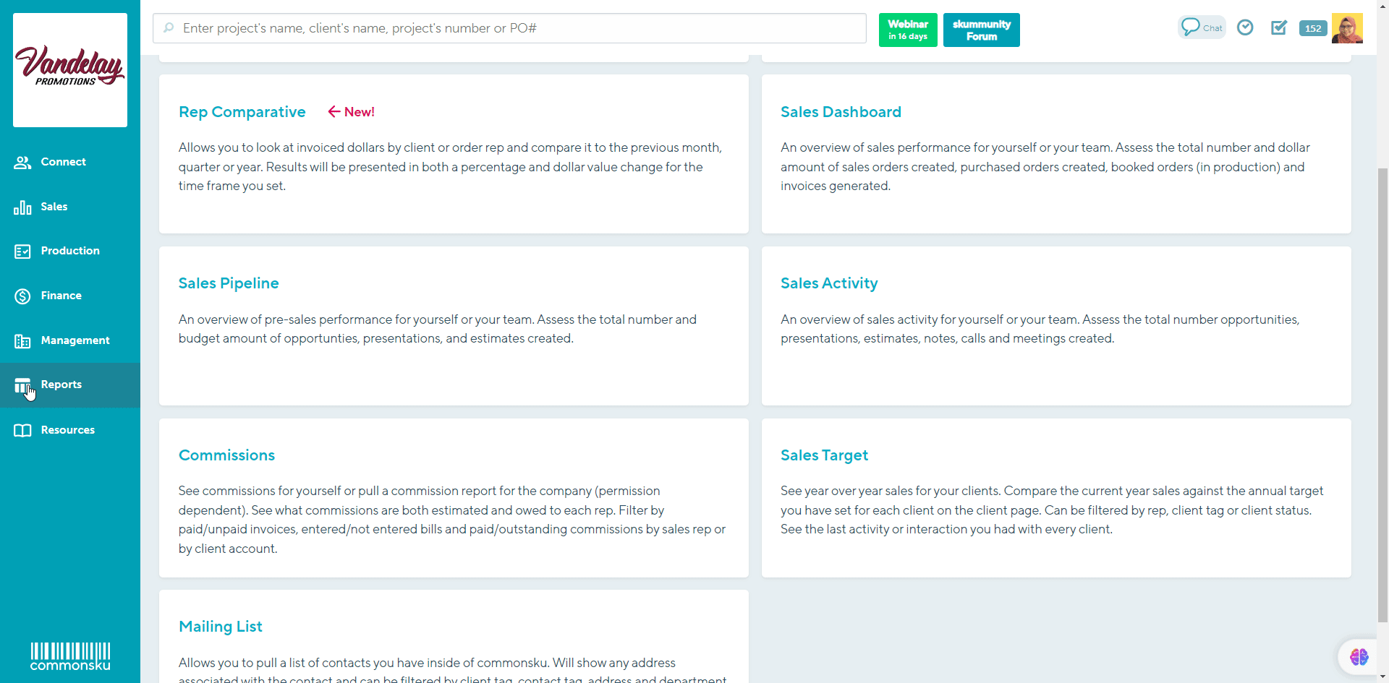Click the Production checklist icon
This screenshot has height=683, width=1389.
click(22, 252)
